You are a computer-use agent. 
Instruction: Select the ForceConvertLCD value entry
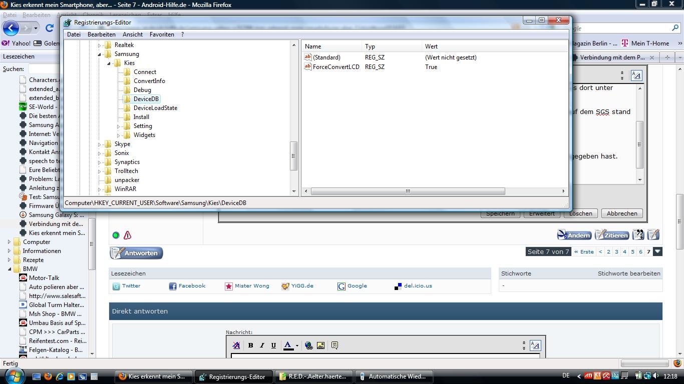336,67
